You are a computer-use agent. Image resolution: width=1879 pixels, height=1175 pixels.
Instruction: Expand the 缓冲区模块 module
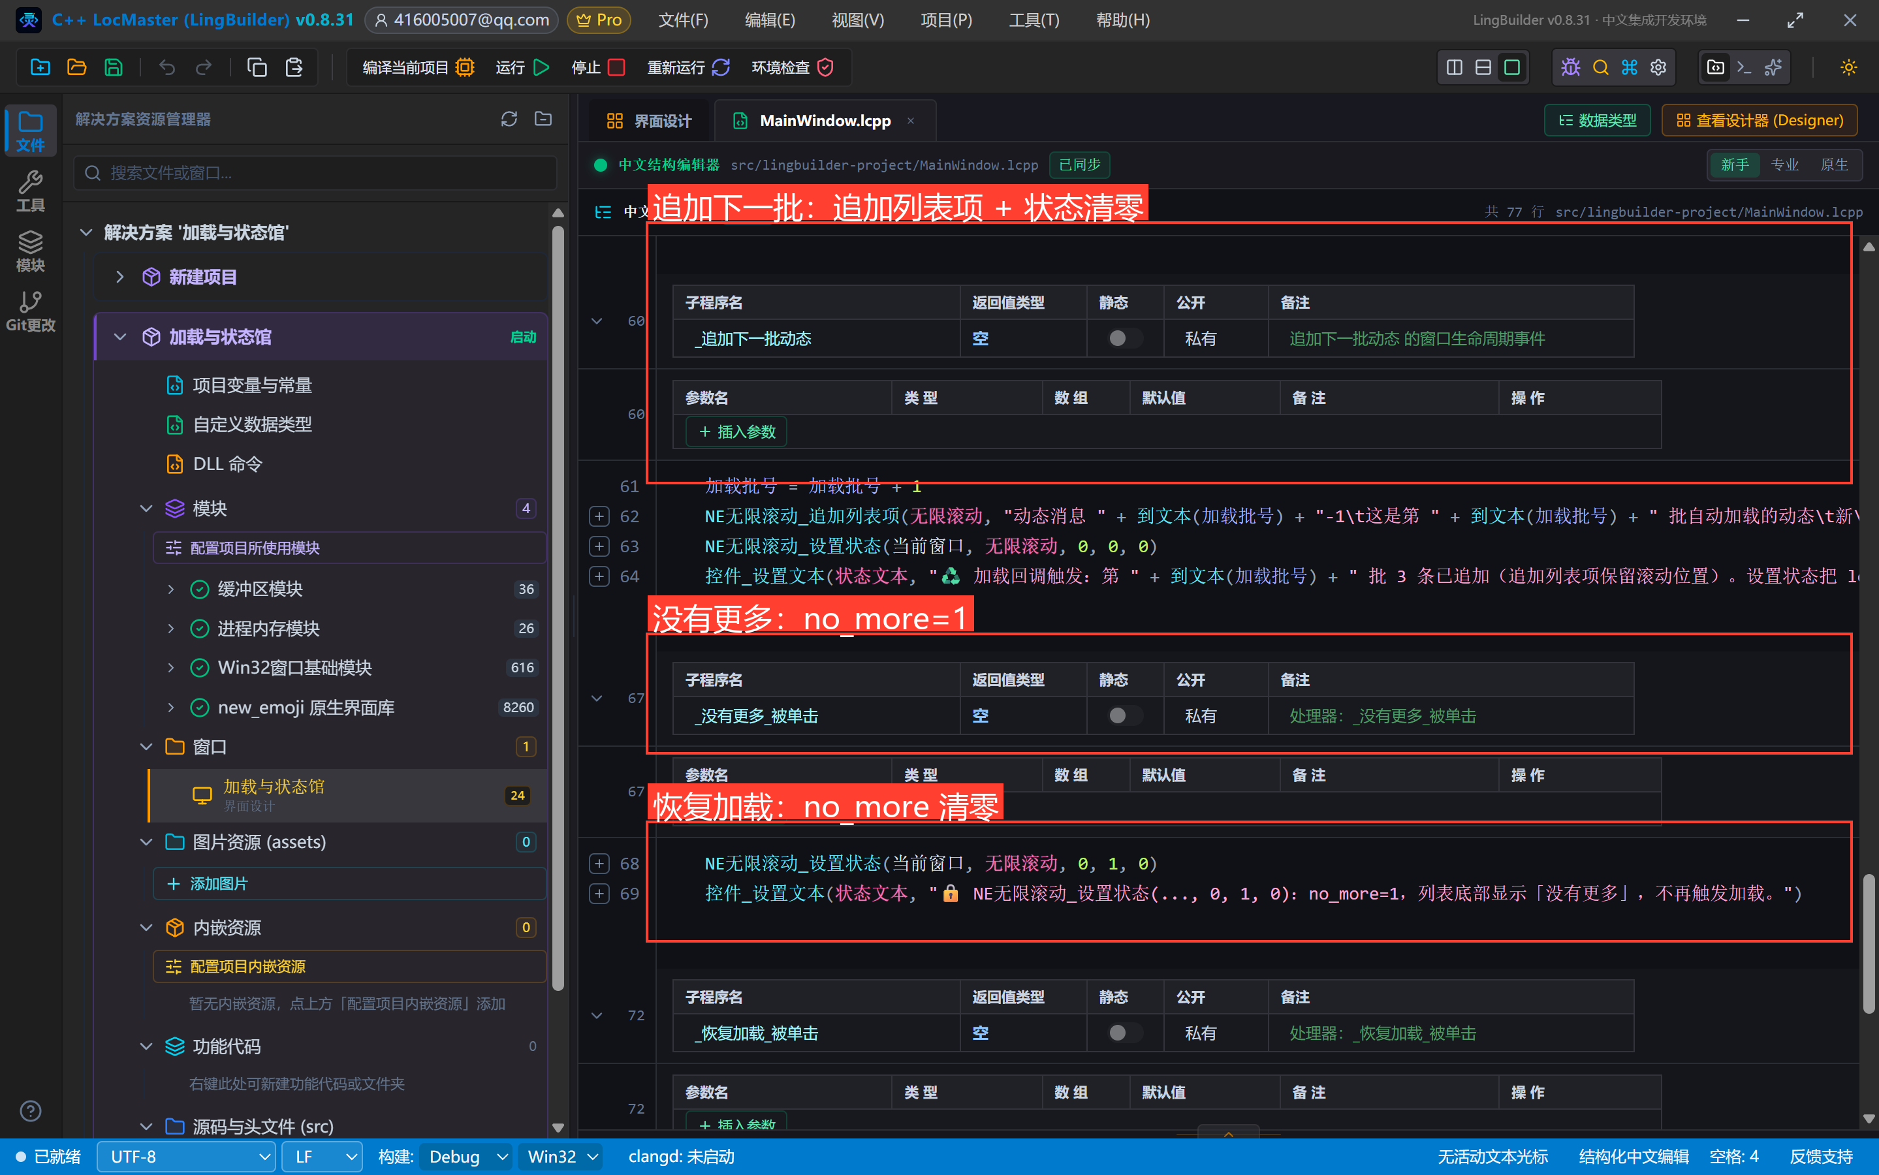click(171, 589)
